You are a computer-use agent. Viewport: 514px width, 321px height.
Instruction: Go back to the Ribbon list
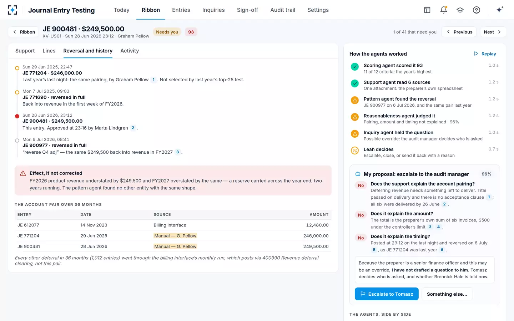click(x=24, y=32)
